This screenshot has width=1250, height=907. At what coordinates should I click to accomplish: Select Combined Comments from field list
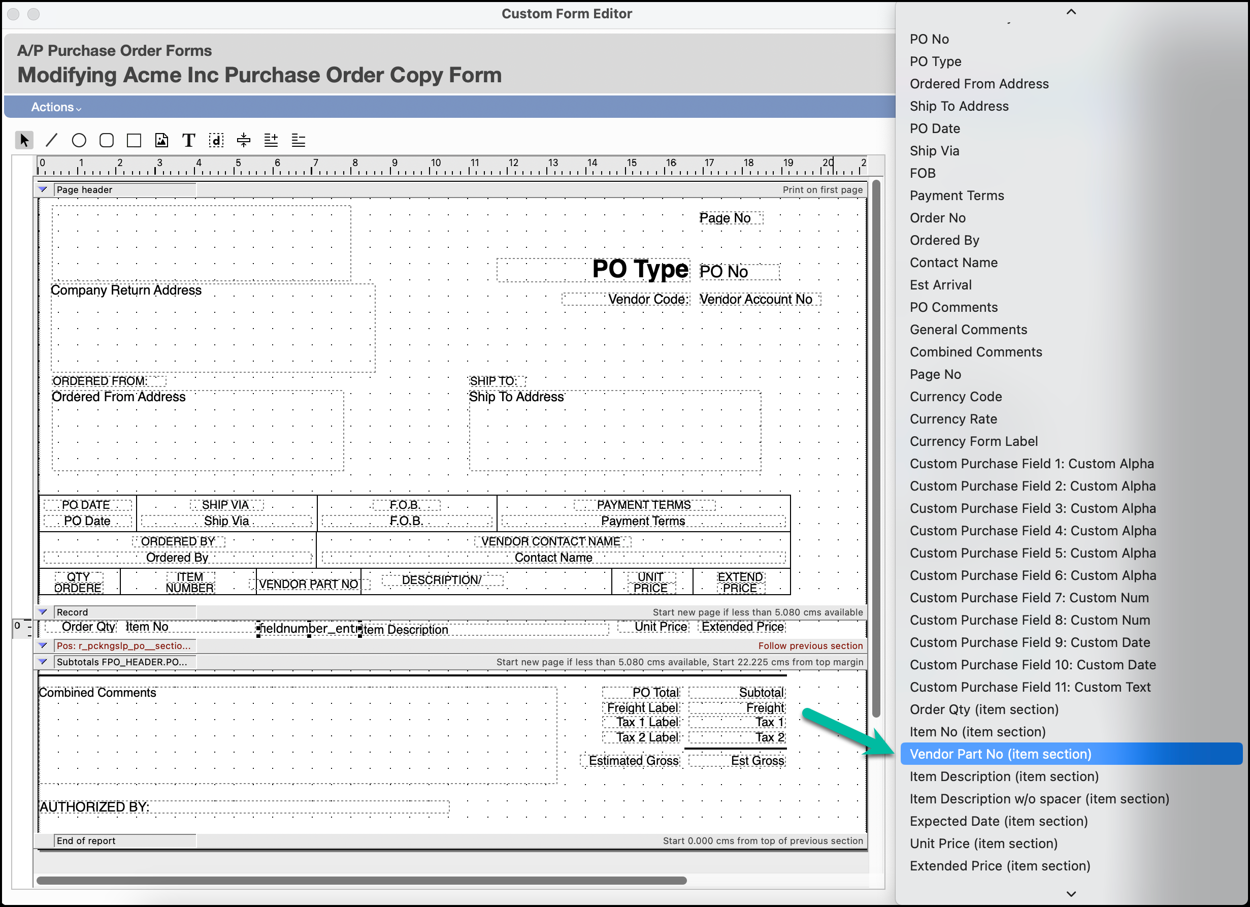[x=975, y=351]
